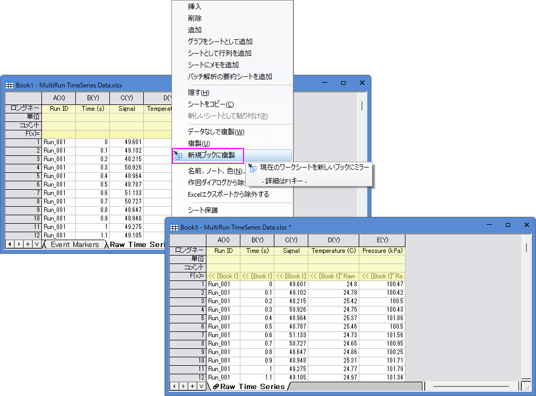This screenshot has height=396, width=536.
Task: Click the 単位 row label in Book3
Action: point(188,259)
